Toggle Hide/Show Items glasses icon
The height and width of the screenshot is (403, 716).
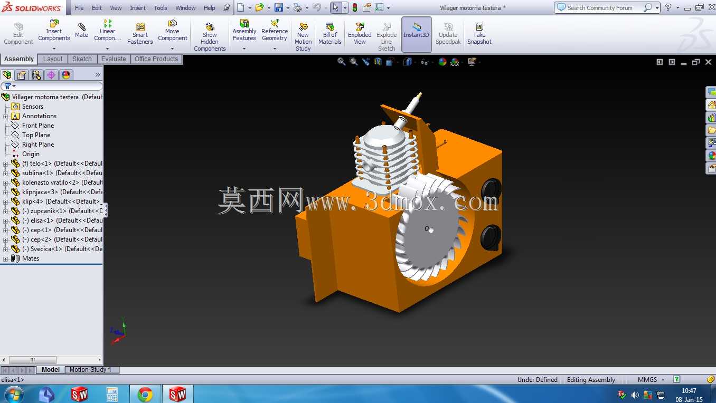(425, 62)
